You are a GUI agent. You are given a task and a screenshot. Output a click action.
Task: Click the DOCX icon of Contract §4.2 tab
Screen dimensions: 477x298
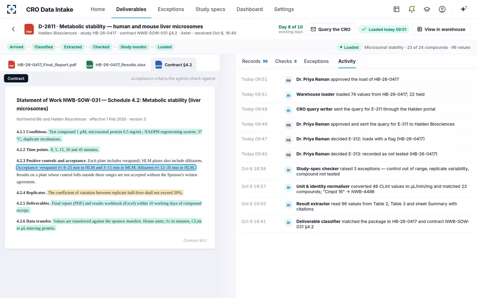[x=159, y=65]
